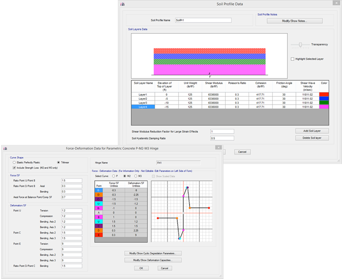Screen dimensions: 342x279
Task: Close the Force-Deformation Data dialog
Action: pyautogui.click(x=218, y=148)
